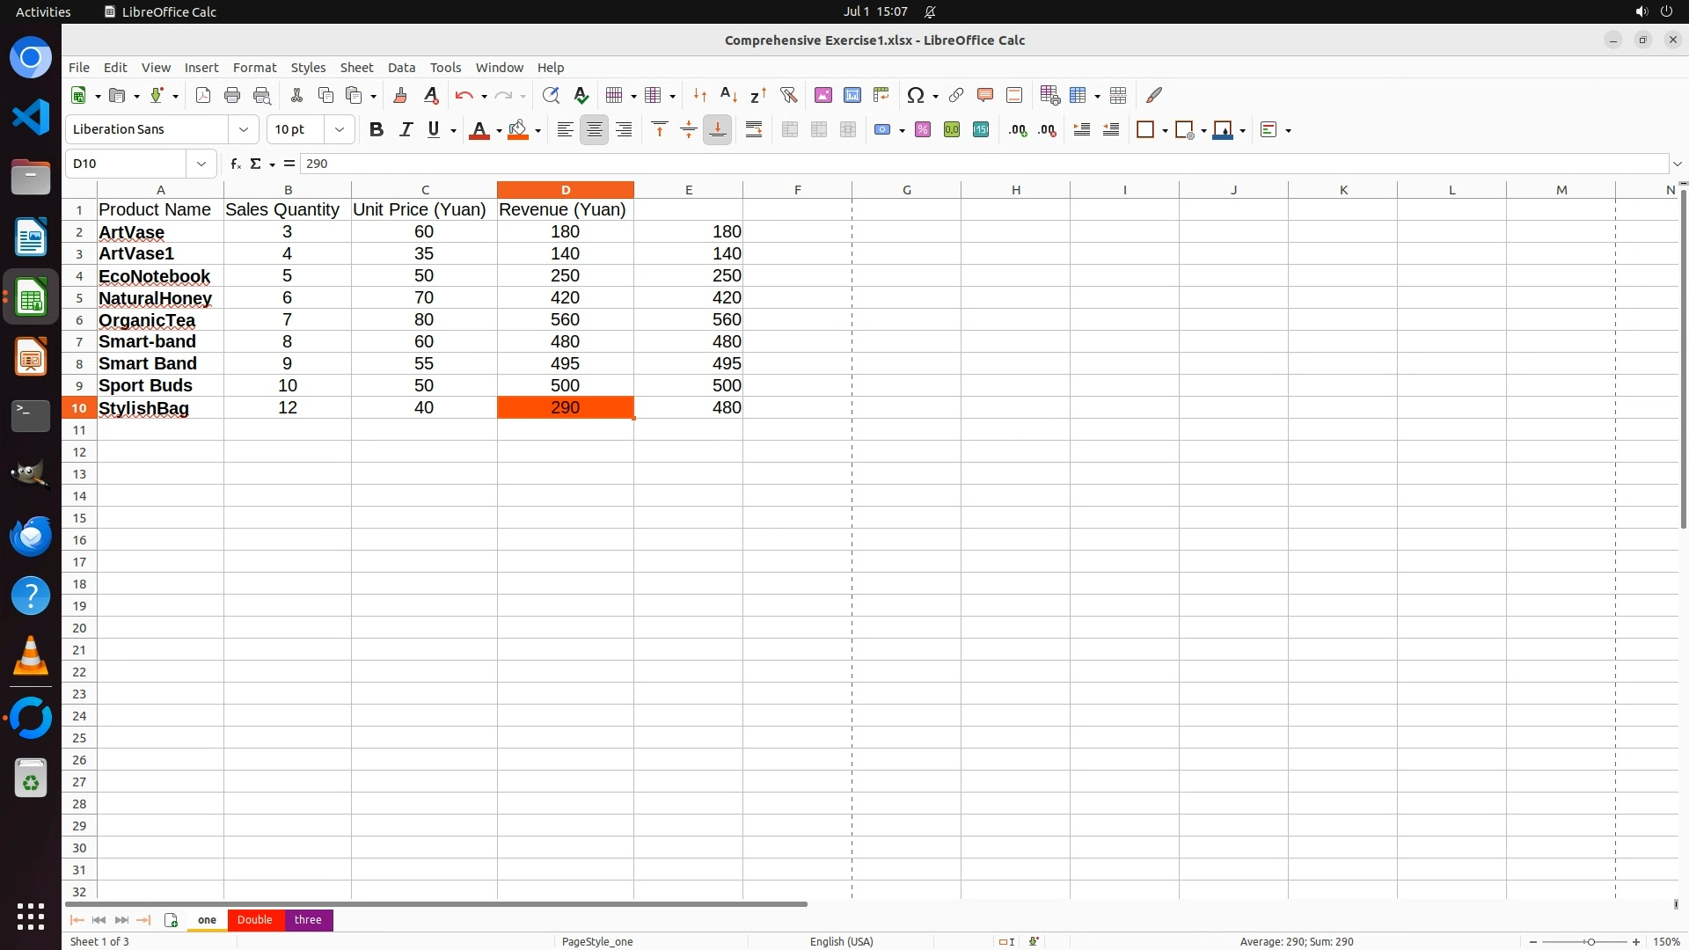Expand the font name dropdown
Image resolution: width=1689 pixels, height=950 pixels.
(244, 130)
